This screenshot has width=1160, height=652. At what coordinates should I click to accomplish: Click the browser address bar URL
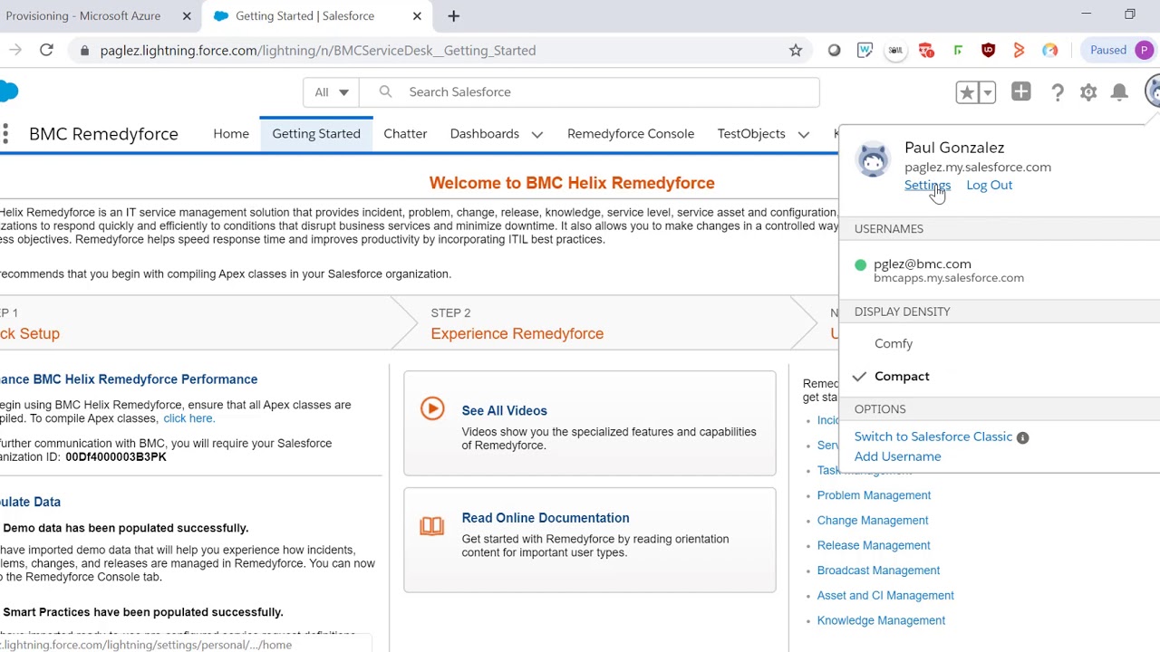tap(318, 51)
